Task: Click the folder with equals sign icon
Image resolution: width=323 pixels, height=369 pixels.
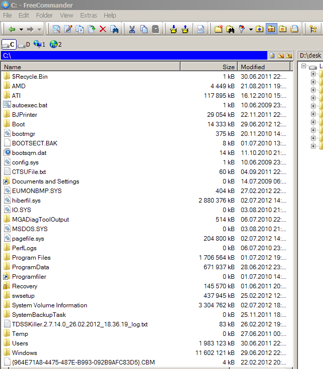Action: tap(283, 29)
